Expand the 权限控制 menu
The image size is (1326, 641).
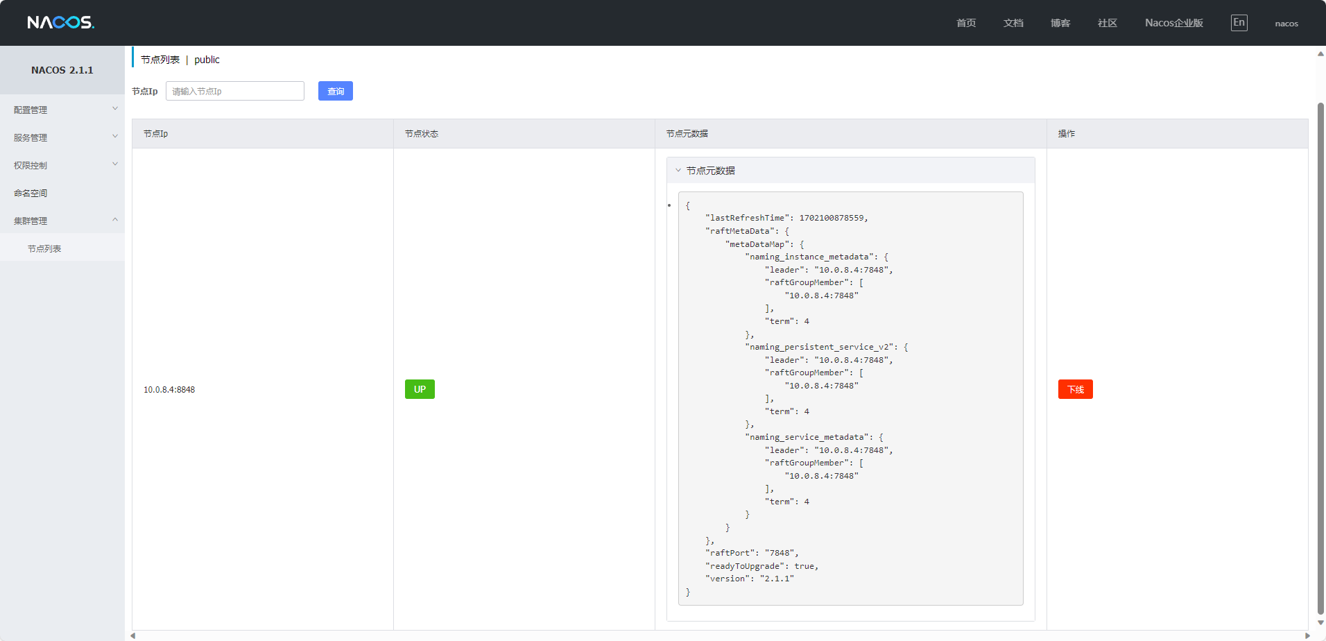62,165
